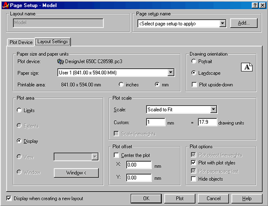Image resolution: width=268 pixels, height=206 pixels.
Task: Select Limits as plot area
Action: 19,110
